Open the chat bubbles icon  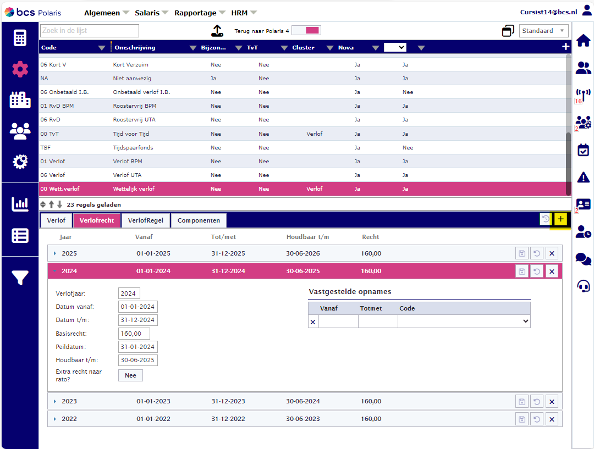(583, 259)
